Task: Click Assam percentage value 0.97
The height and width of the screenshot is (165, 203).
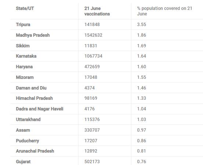Action: [141, 130]
